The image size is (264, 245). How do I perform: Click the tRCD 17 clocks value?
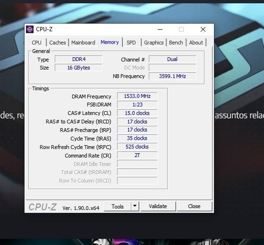(137, 122)
